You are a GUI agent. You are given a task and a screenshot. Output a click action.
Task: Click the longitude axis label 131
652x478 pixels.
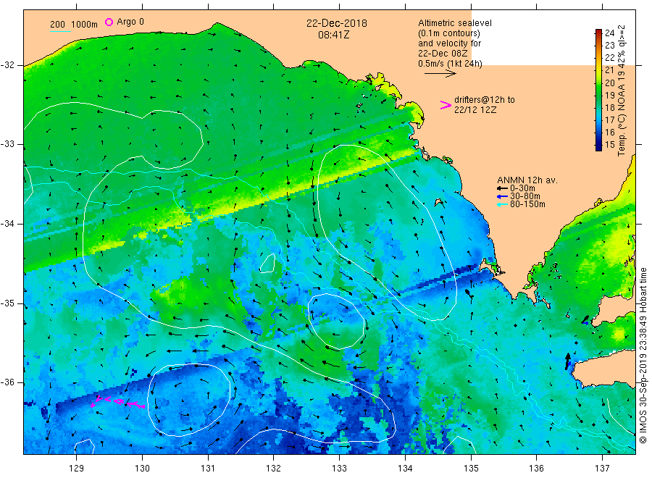tap(208, 469)
